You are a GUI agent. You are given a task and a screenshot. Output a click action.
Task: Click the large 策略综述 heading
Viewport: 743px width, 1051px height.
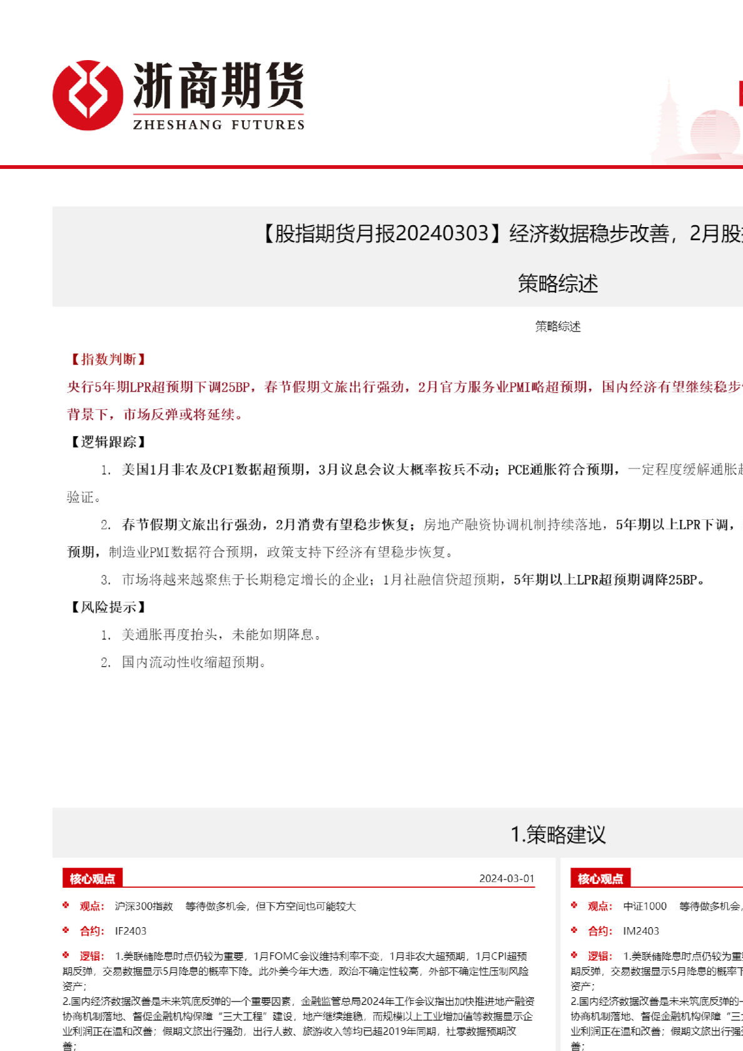click(x=558, y=283)
